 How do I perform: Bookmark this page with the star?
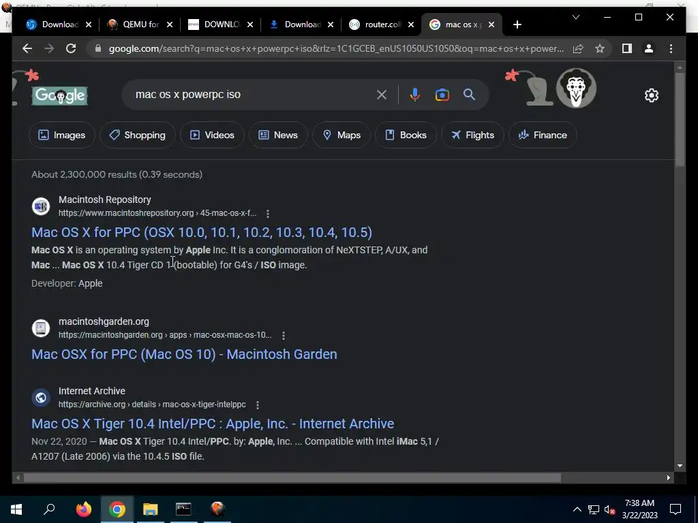point(600,48)
